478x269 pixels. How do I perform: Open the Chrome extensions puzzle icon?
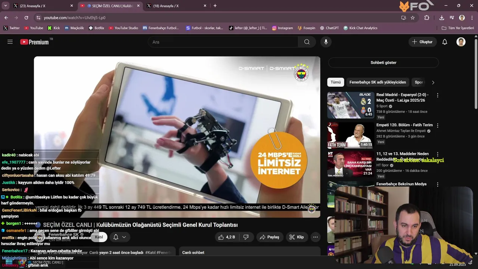click(x=426, y=18)
